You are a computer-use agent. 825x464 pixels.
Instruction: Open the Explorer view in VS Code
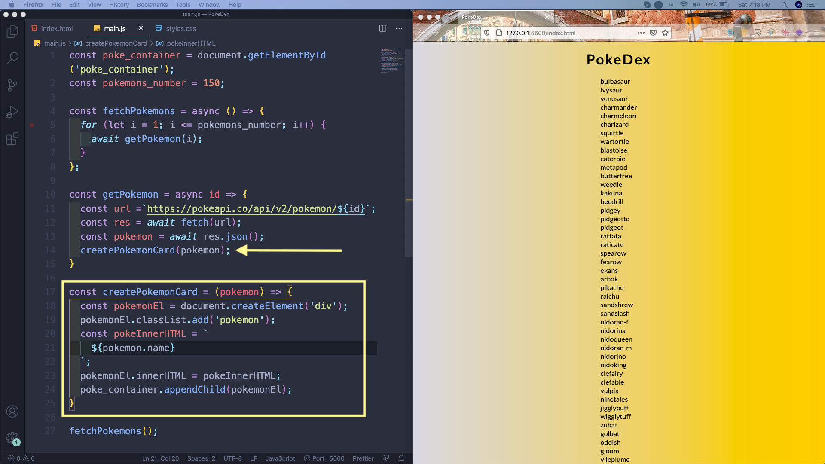(12, 31)
